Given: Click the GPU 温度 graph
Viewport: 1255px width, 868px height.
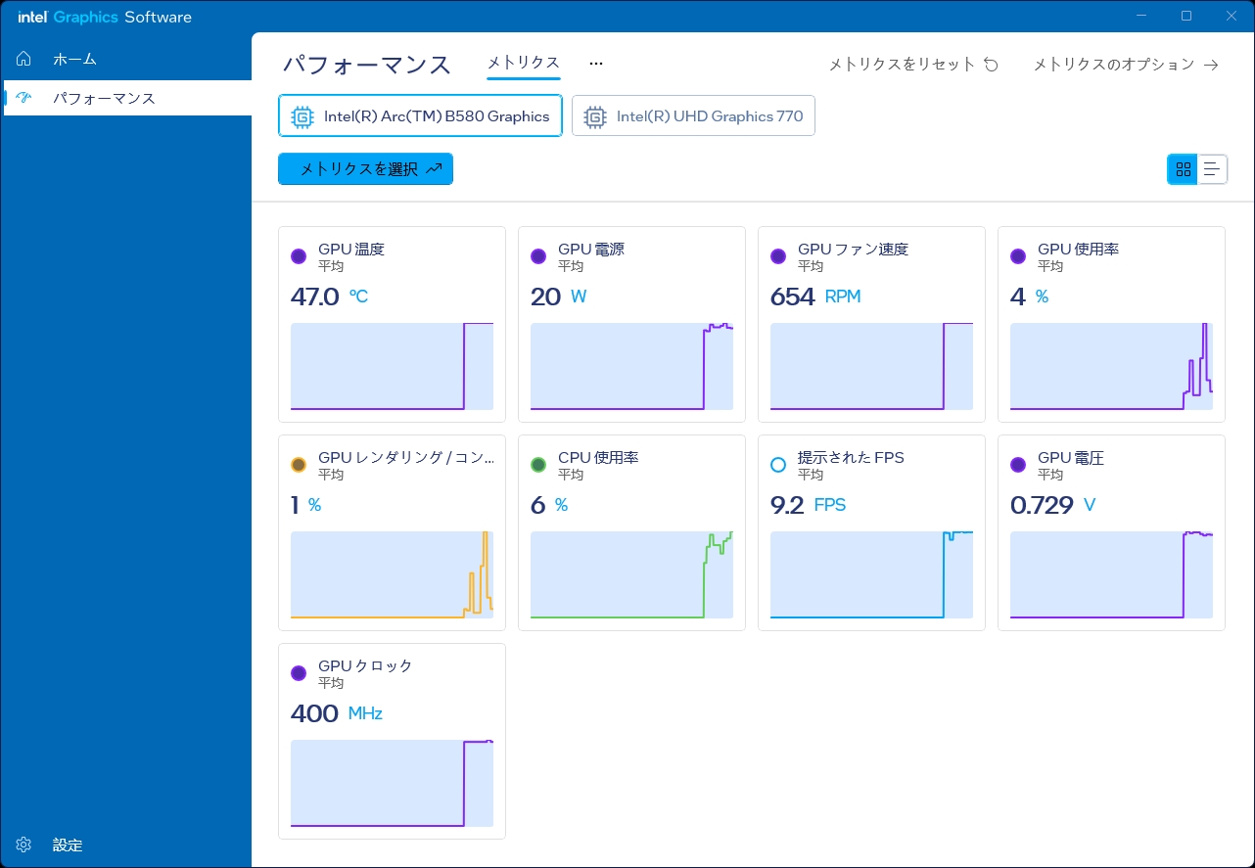Looking at the screenshot, I should [392, 366].
